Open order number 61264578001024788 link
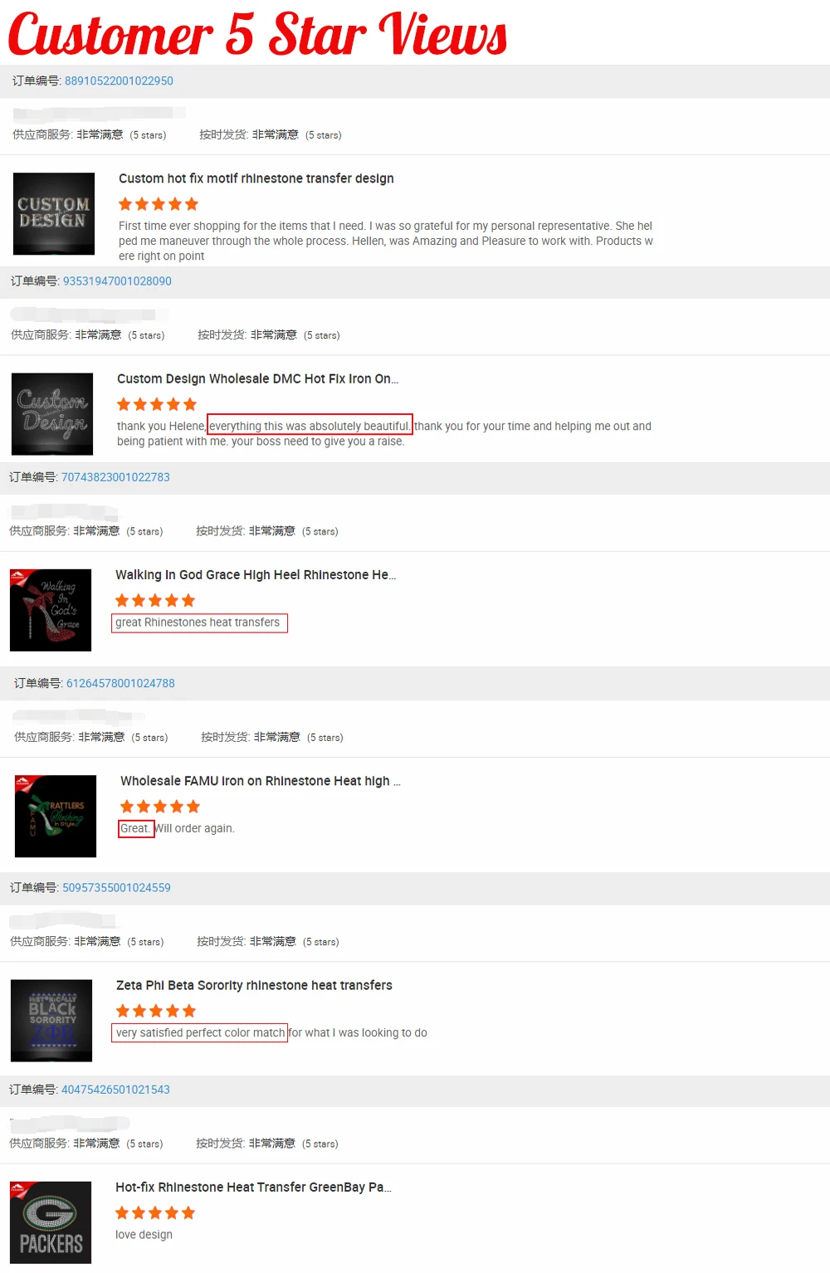This screenshot has height=1273, width=830. click(120, 683)
